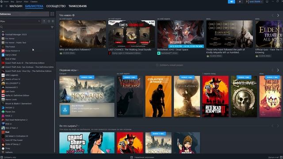Click the Garry's Mod game icon
The width and height of the screenshot is (283, 159).
[3, 55]
